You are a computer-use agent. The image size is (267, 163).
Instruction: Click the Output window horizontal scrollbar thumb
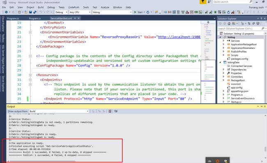pyautogui.click(x=43, y=161)
